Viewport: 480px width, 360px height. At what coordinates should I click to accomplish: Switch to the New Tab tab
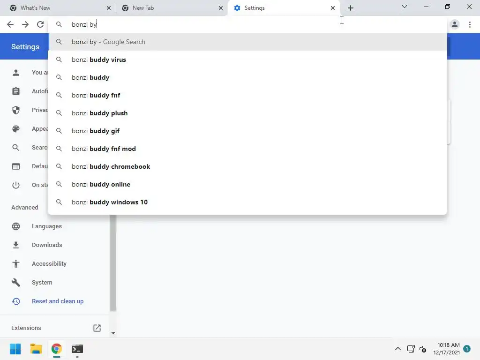click(x=172, y=8)
